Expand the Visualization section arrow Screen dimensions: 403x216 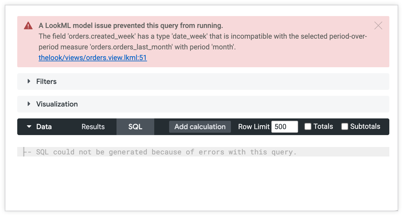click(29, 104)
